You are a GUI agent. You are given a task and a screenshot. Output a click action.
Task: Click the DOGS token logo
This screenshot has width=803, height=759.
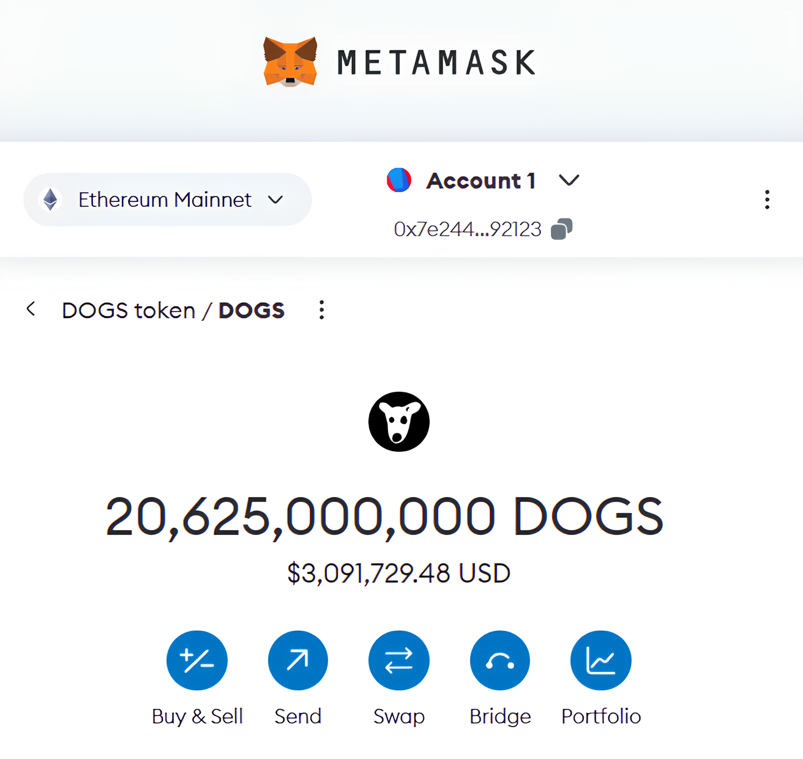(399, 422)
